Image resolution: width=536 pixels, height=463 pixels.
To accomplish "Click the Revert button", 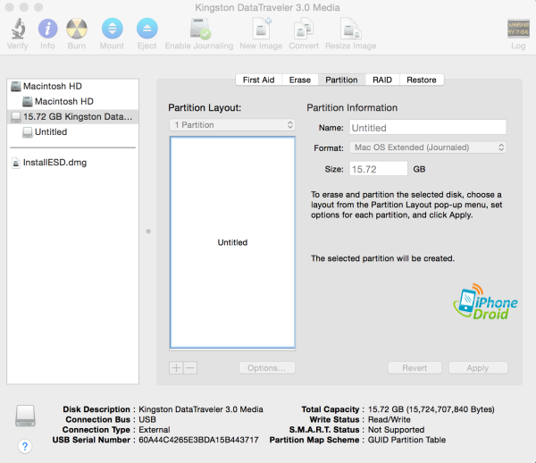I will click(415, 368).
